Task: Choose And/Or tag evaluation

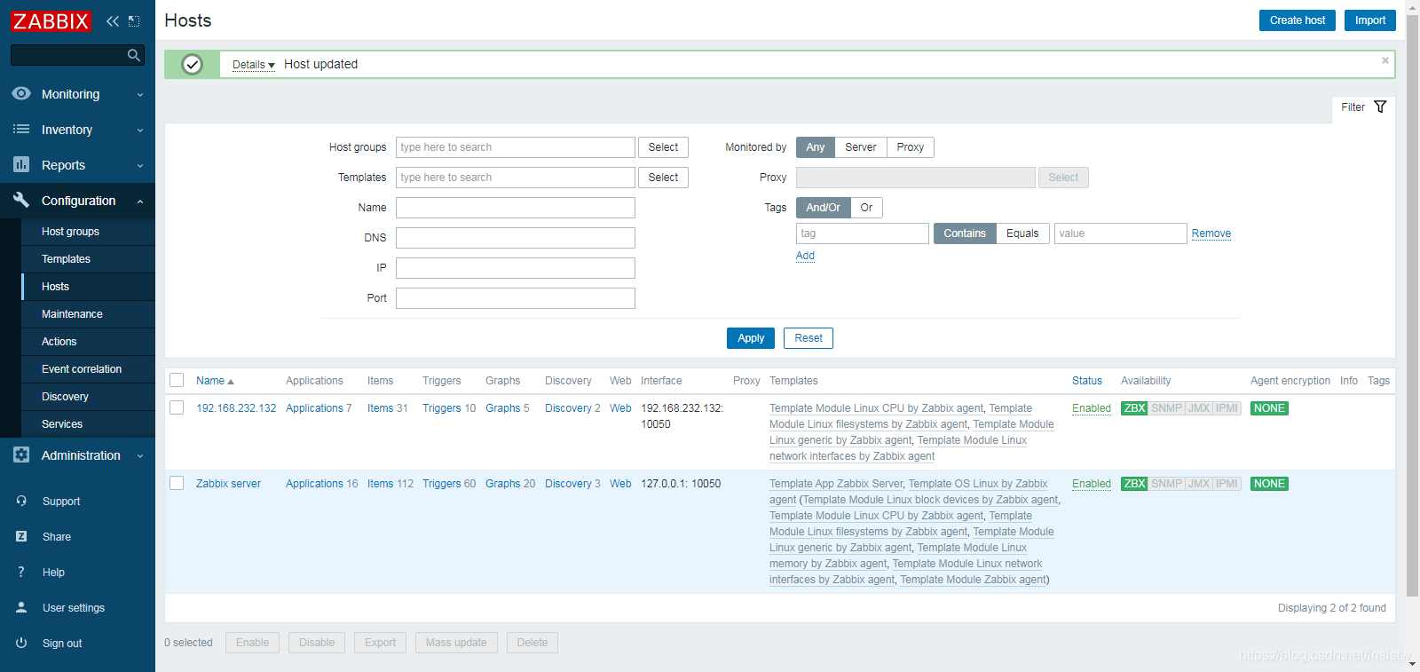Action: pyautogui.click(x=823, y=208)
